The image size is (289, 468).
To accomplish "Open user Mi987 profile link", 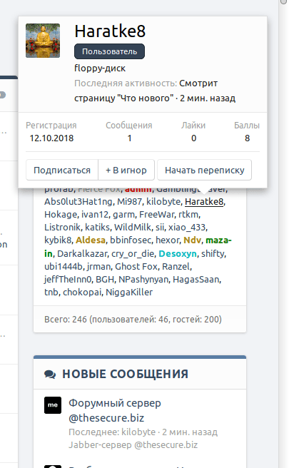I will [x=129, y=202].
